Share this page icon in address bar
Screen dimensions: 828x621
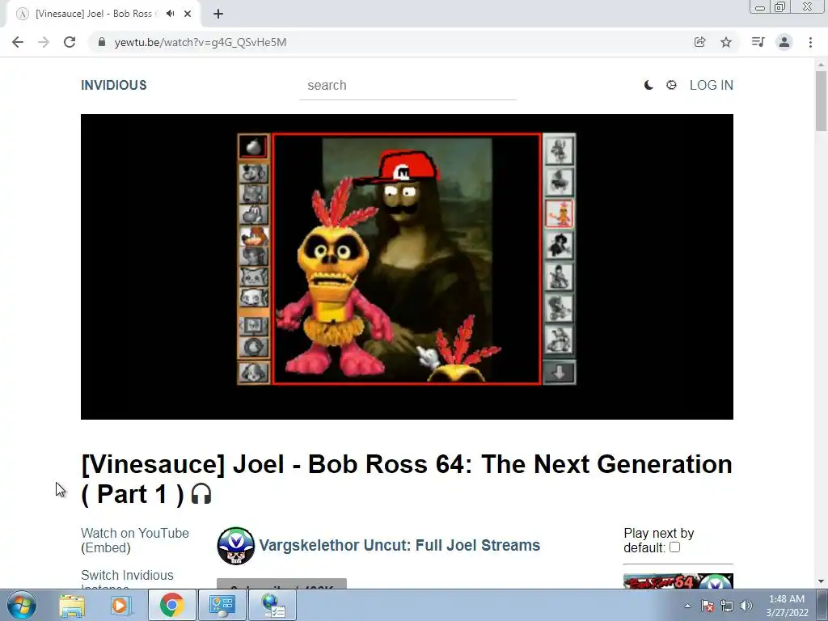(x=699, y=42)
